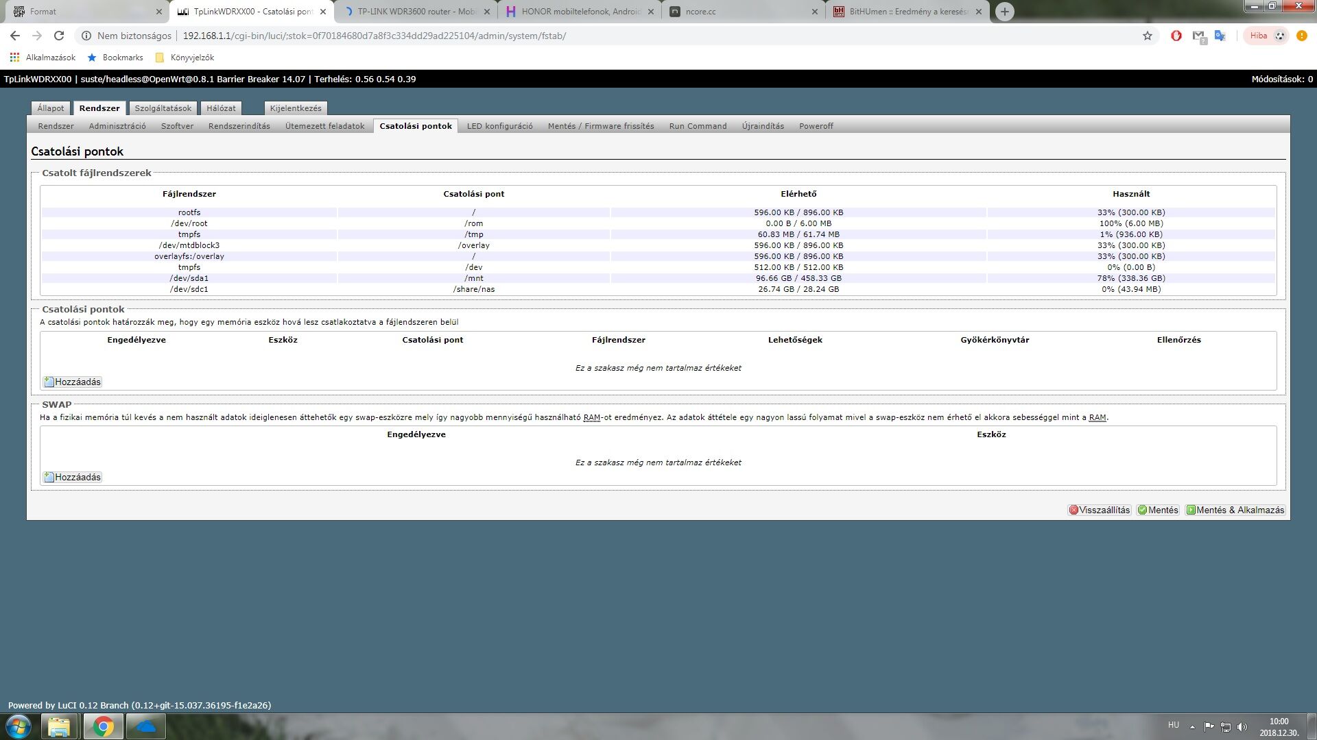Screen dimensions: 1317x740
Task: View site information for Nem biztonságos
Action: pos(126,36)
